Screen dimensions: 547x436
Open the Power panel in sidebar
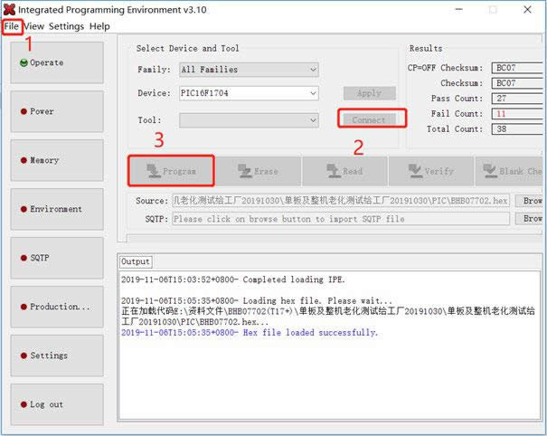[x=56, y=111]
